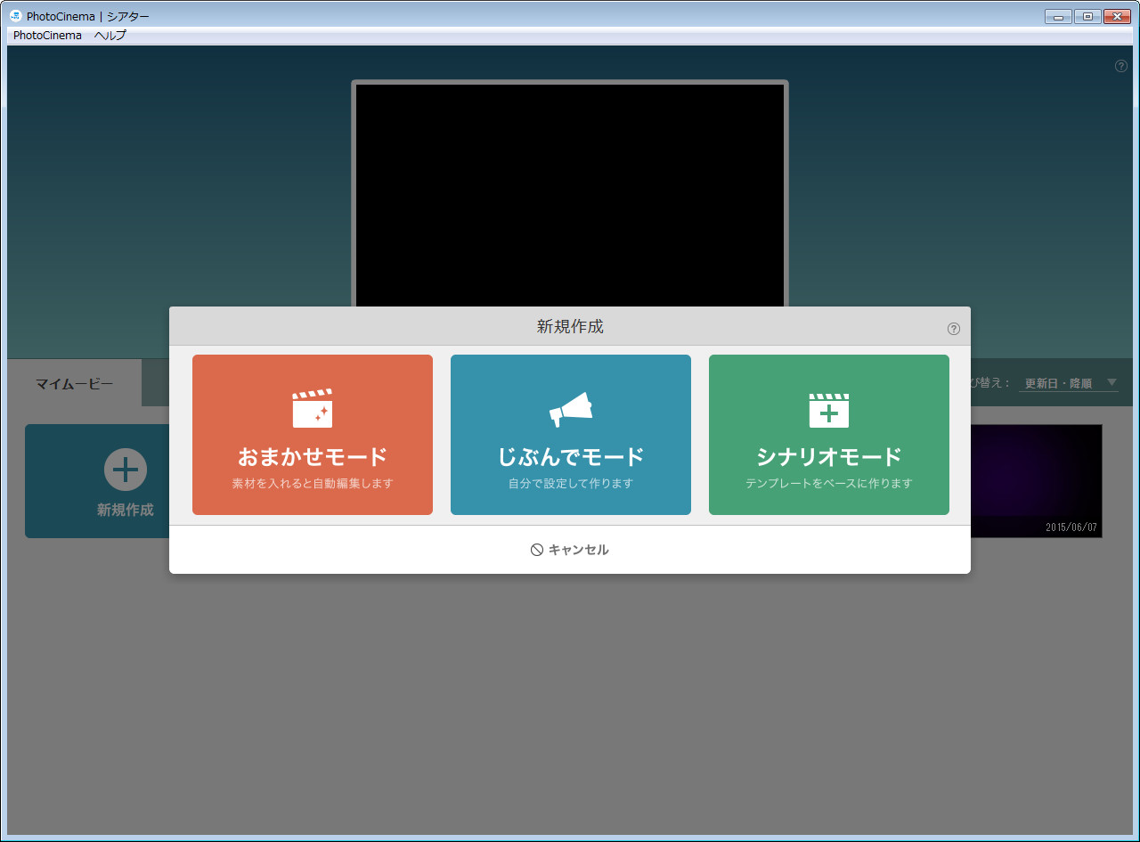This screenshot has height=842, width=1140.
Task: Open the PhotoCinema menu
Action: click(47, 35)
